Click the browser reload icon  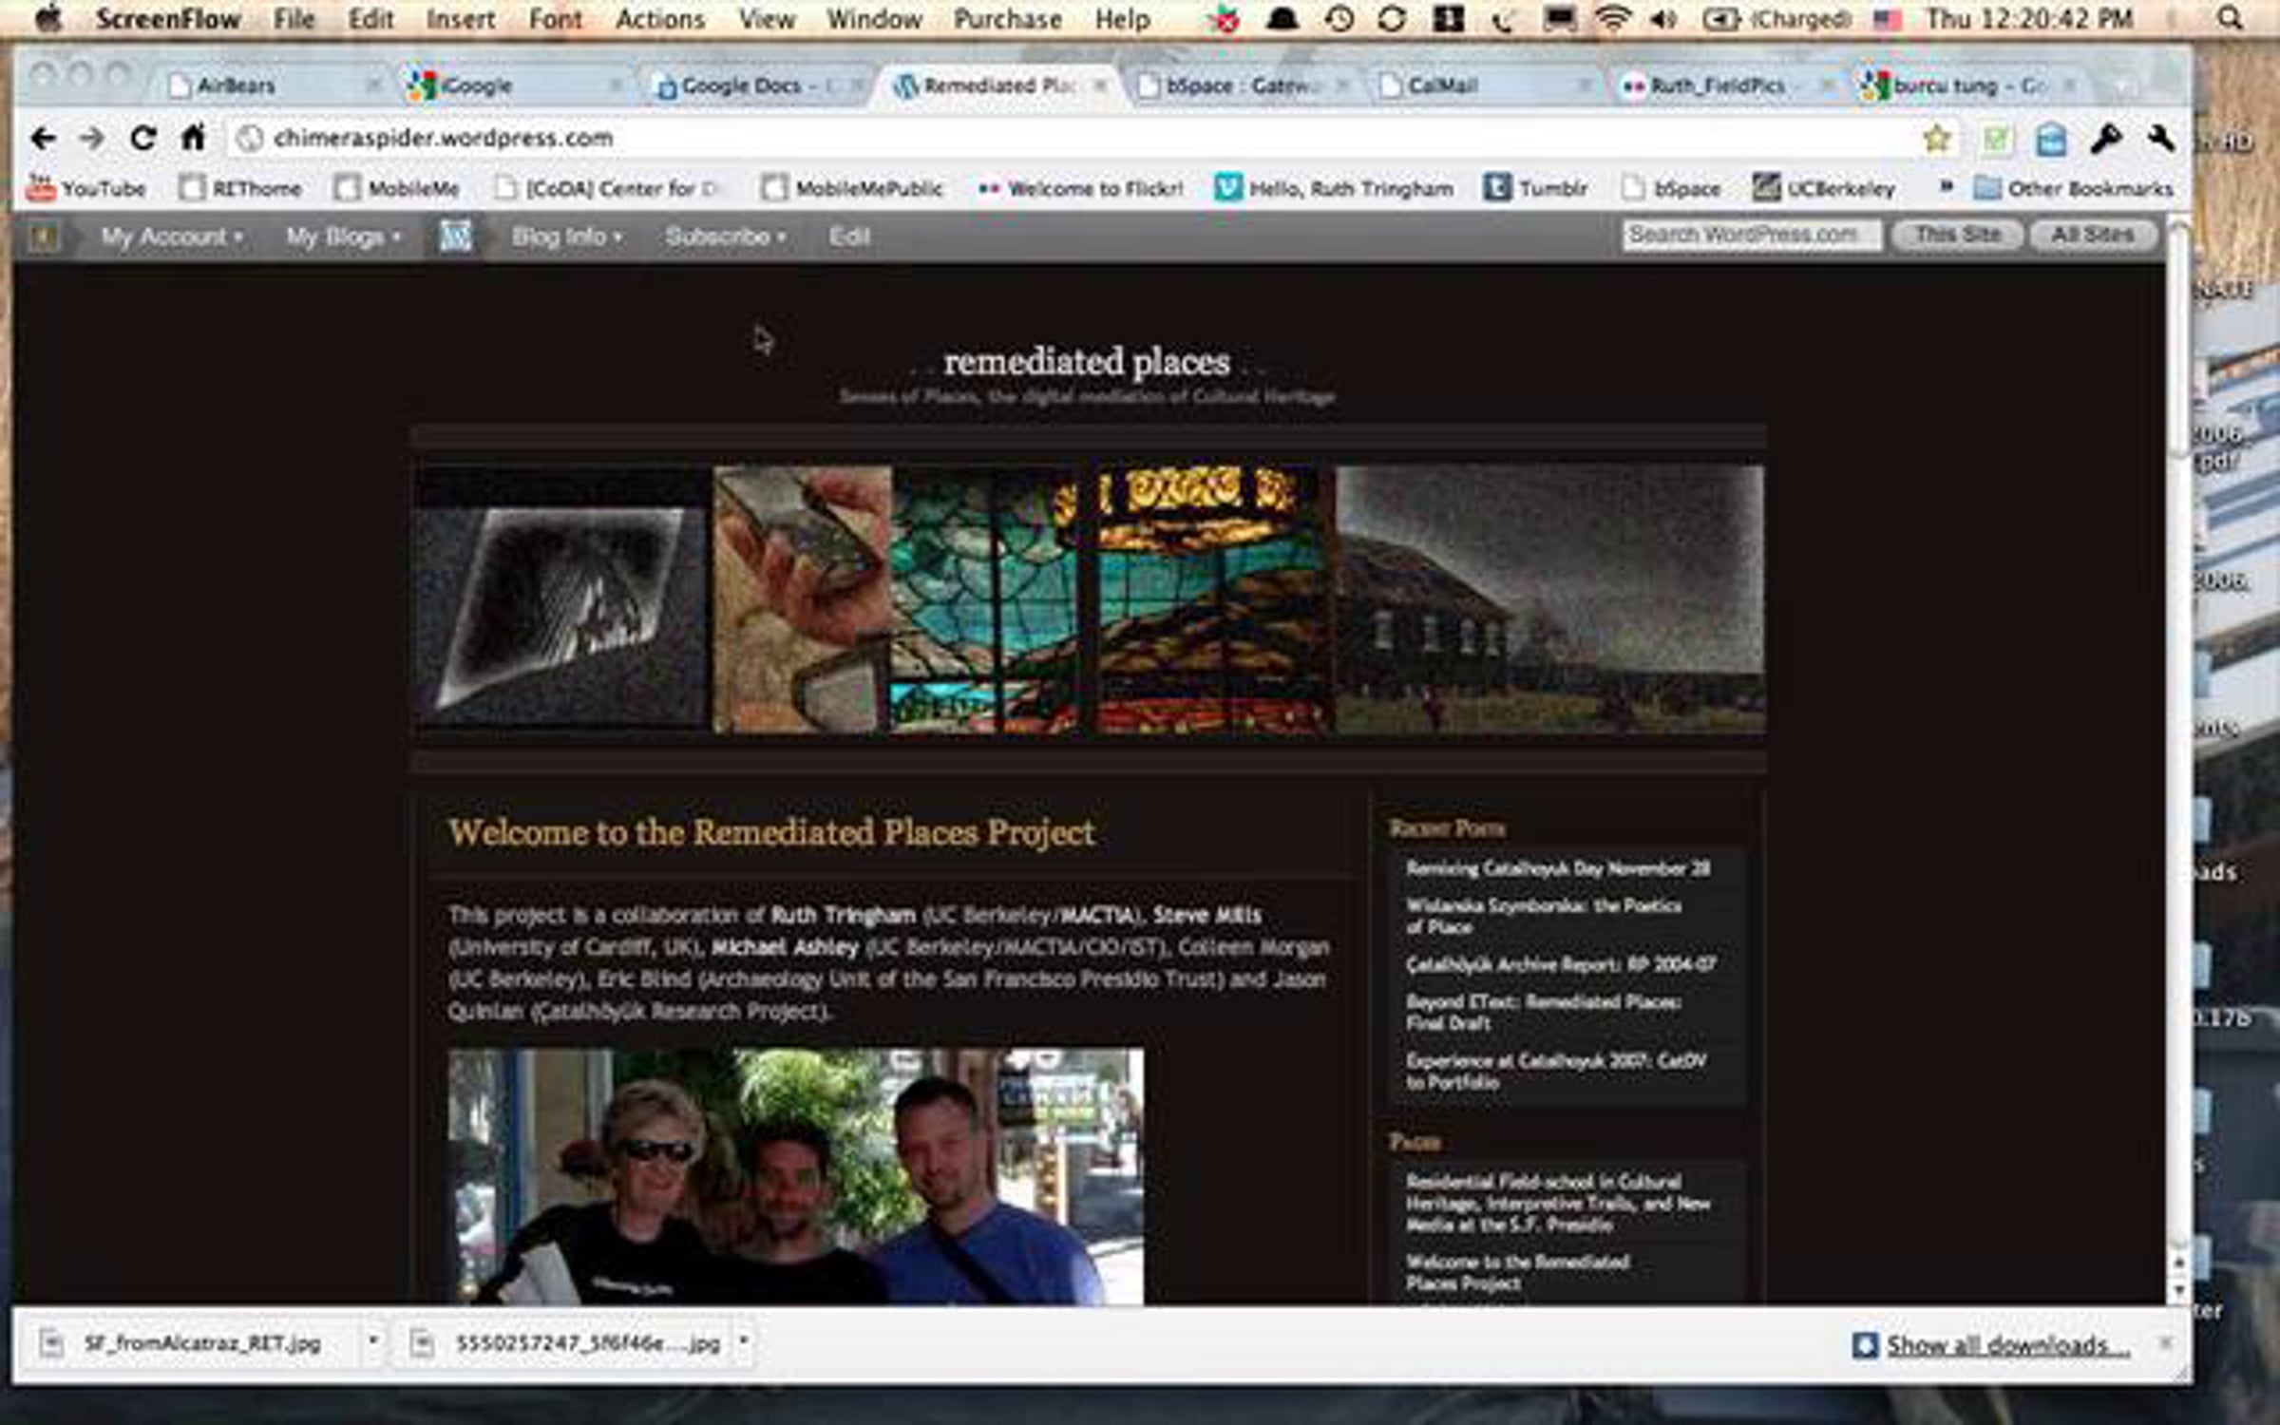142,139
